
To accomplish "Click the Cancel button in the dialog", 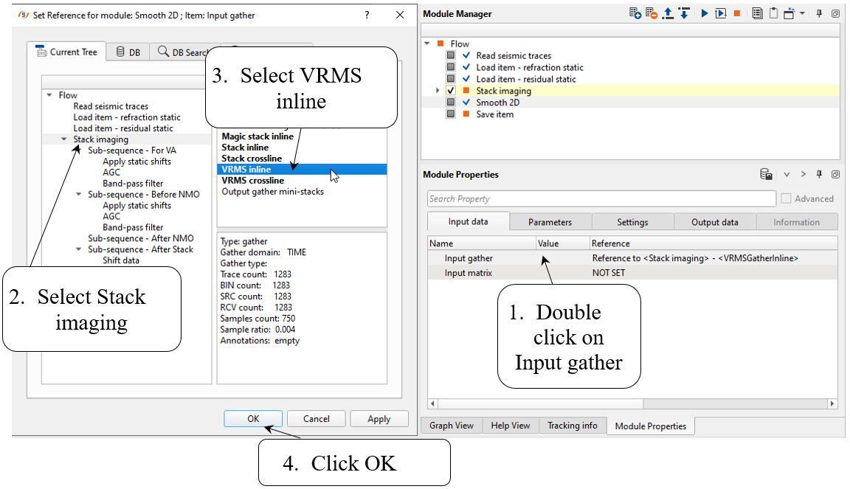I will (317, 418).
